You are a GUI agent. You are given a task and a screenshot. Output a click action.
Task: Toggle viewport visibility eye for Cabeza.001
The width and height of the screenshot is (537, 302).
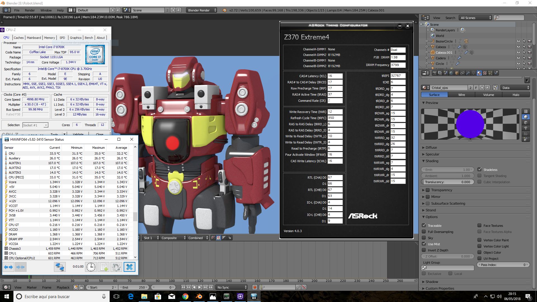[x=519, y=53]
